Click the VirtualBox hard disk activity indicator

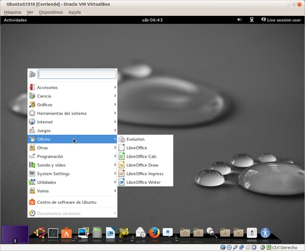(223, 248)
